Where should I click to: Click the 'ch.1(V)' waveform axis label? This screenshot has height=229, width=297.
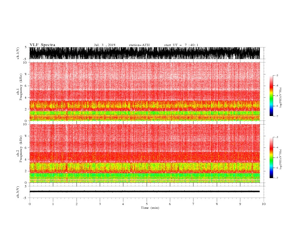coord(18,53)
